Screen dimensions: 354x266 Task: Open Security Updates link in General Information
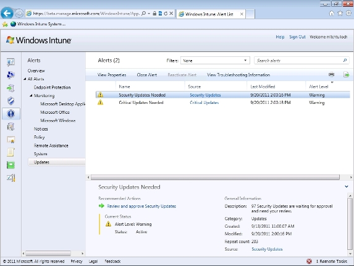coord(267,249)
